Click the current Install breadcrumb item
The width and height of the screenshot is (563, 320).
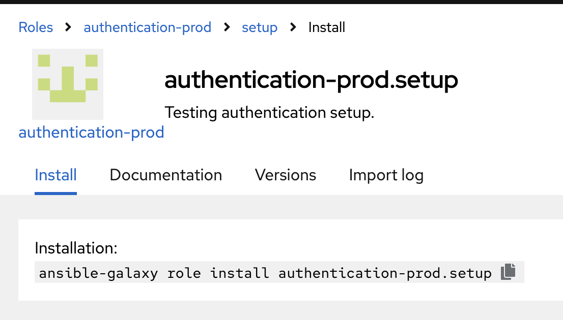327,27
